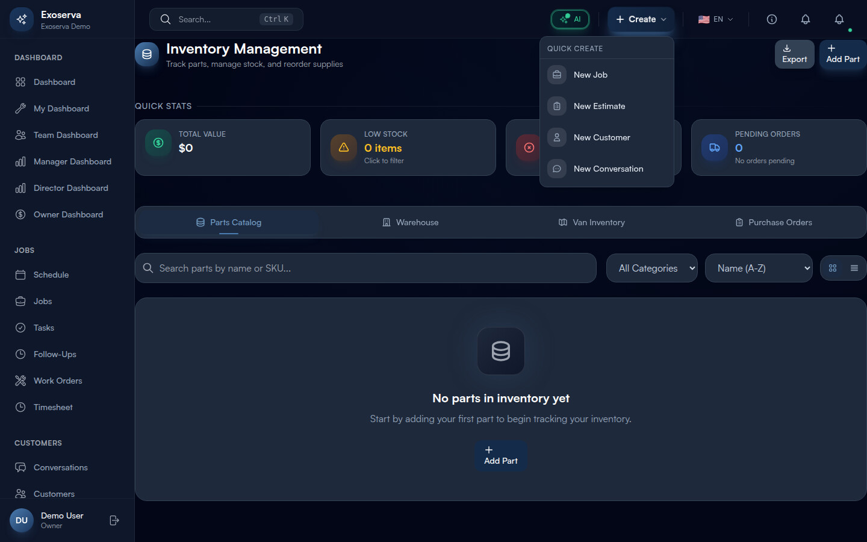Open the EN language selector
The width and height of the screenshot is (867, 542).
715,19
